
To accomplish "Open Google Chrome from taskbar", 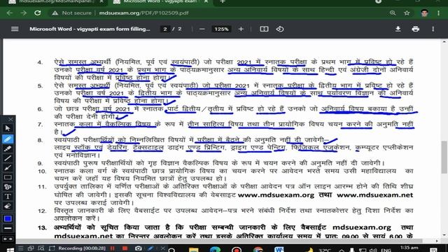I will pos(258,249).
